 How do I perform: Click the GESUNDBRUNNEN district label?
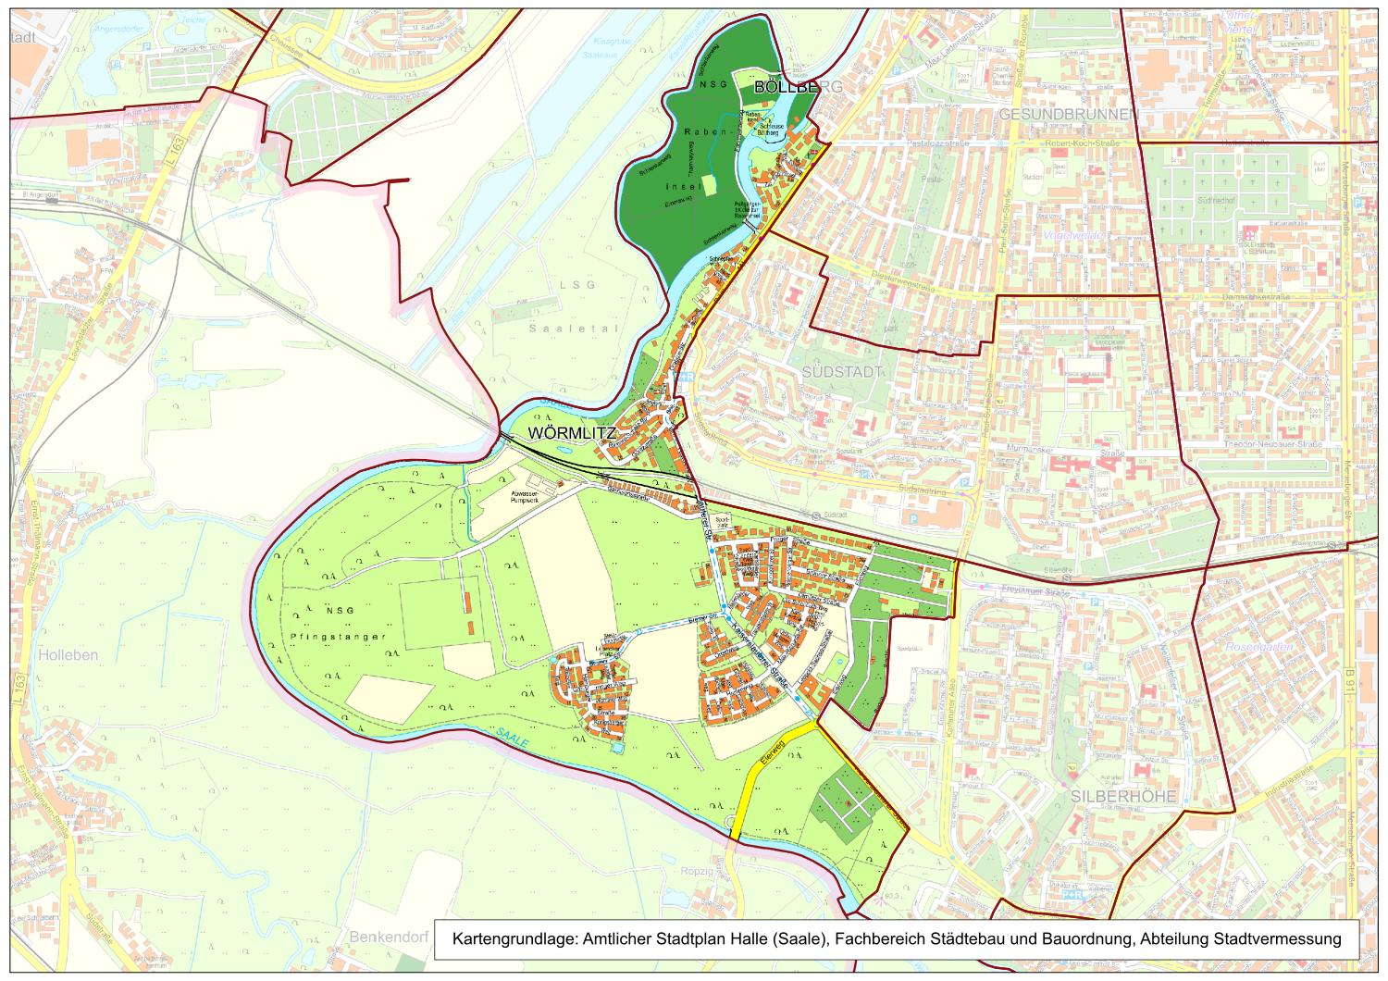(1064, 114)
